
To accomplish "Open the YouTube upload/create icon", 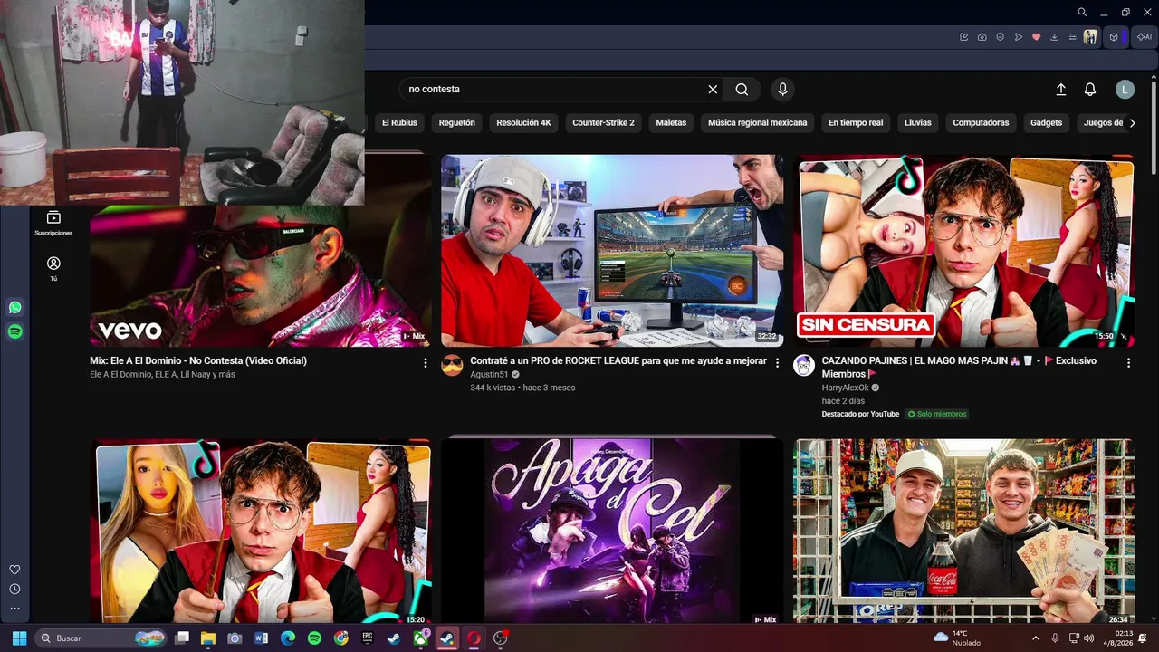I will pyautogui.click(x=1061, y=90).
